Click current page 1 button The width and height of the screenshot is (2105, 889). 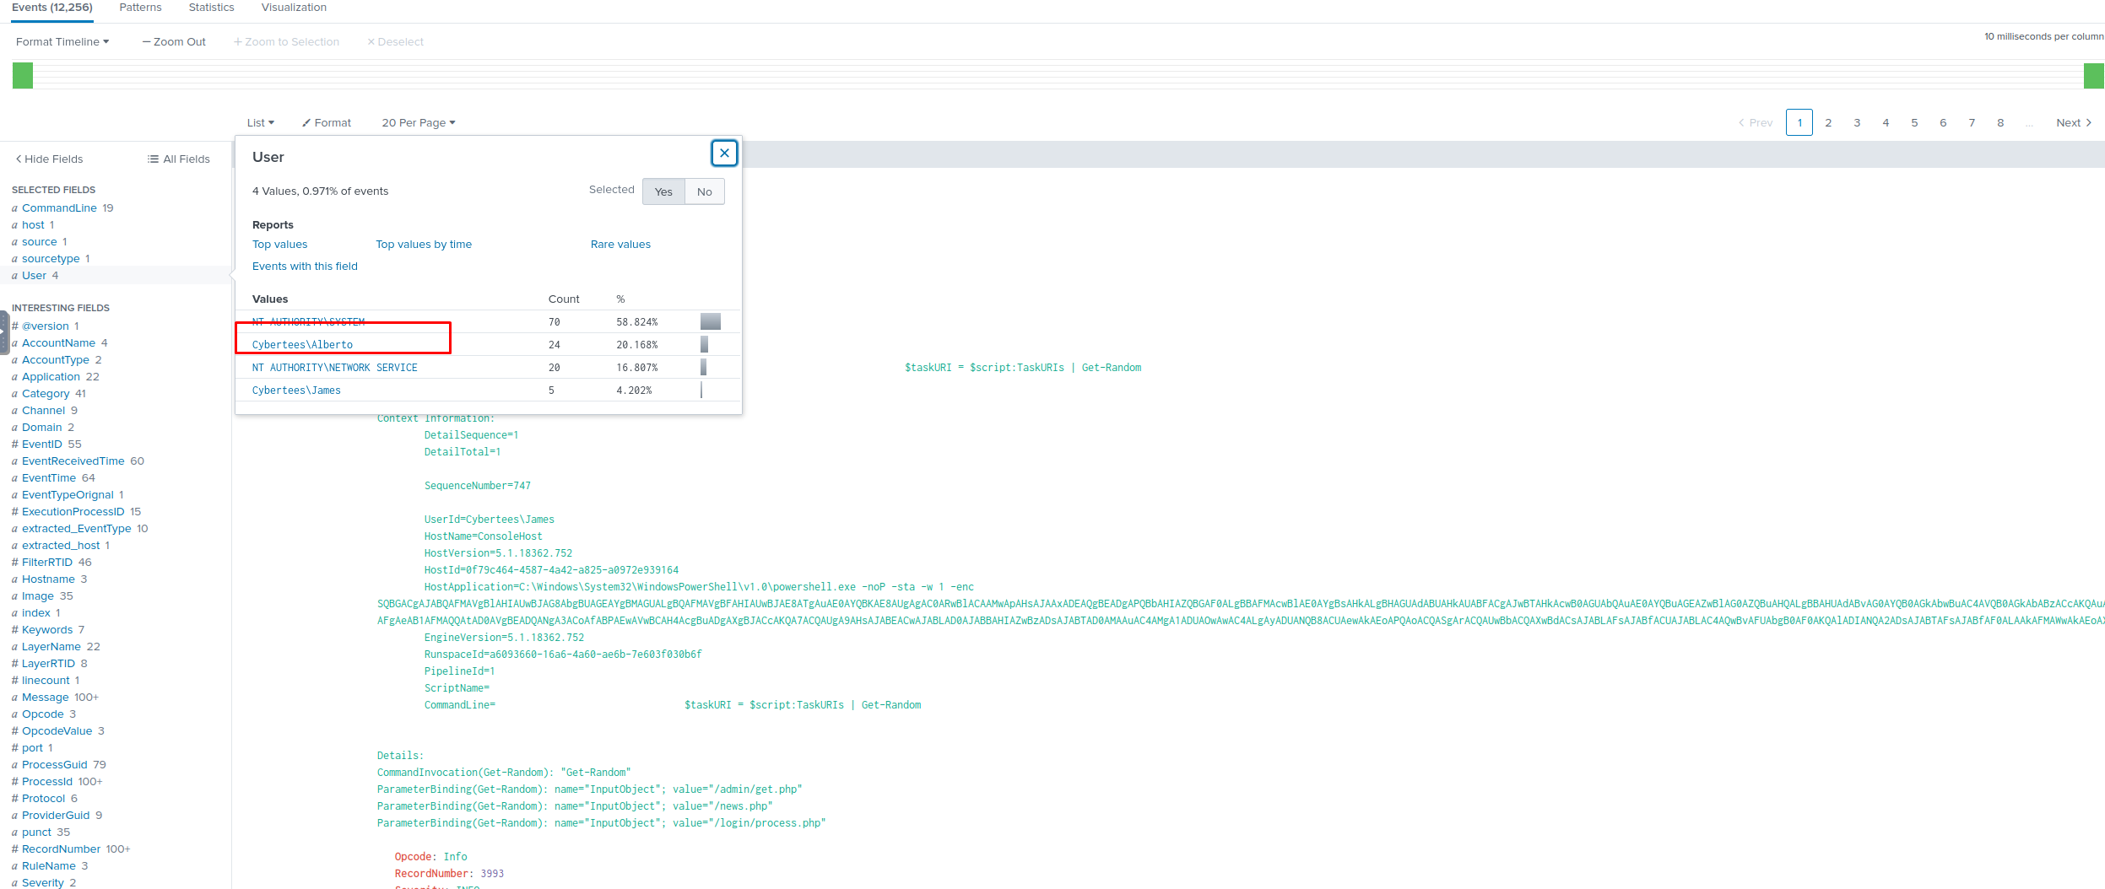point(1799,123)
